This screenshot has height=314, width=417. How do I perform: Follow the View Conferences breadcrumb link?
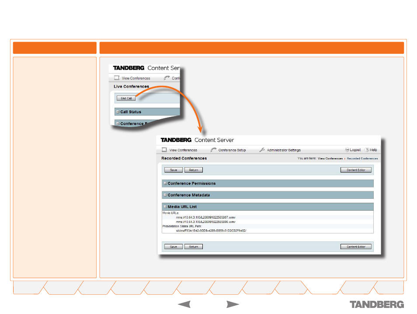330,159
